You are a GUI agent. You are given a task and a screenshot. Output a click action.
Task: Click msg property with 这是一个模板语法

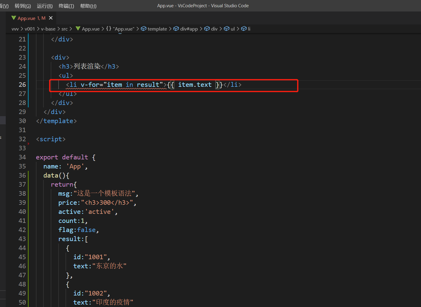(x=98, y=194)
